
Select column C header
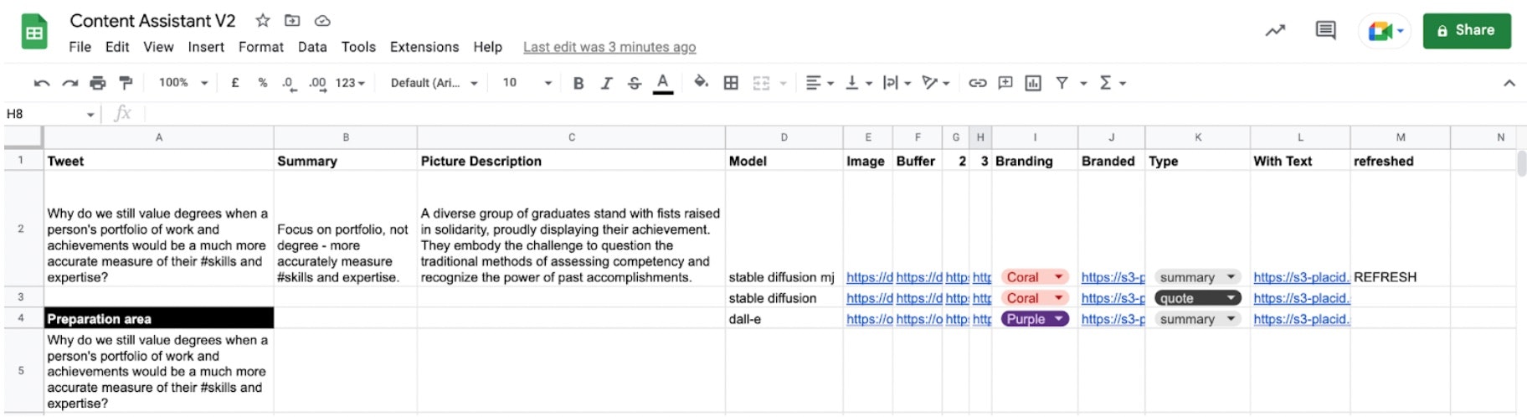[x=571, y=137]
